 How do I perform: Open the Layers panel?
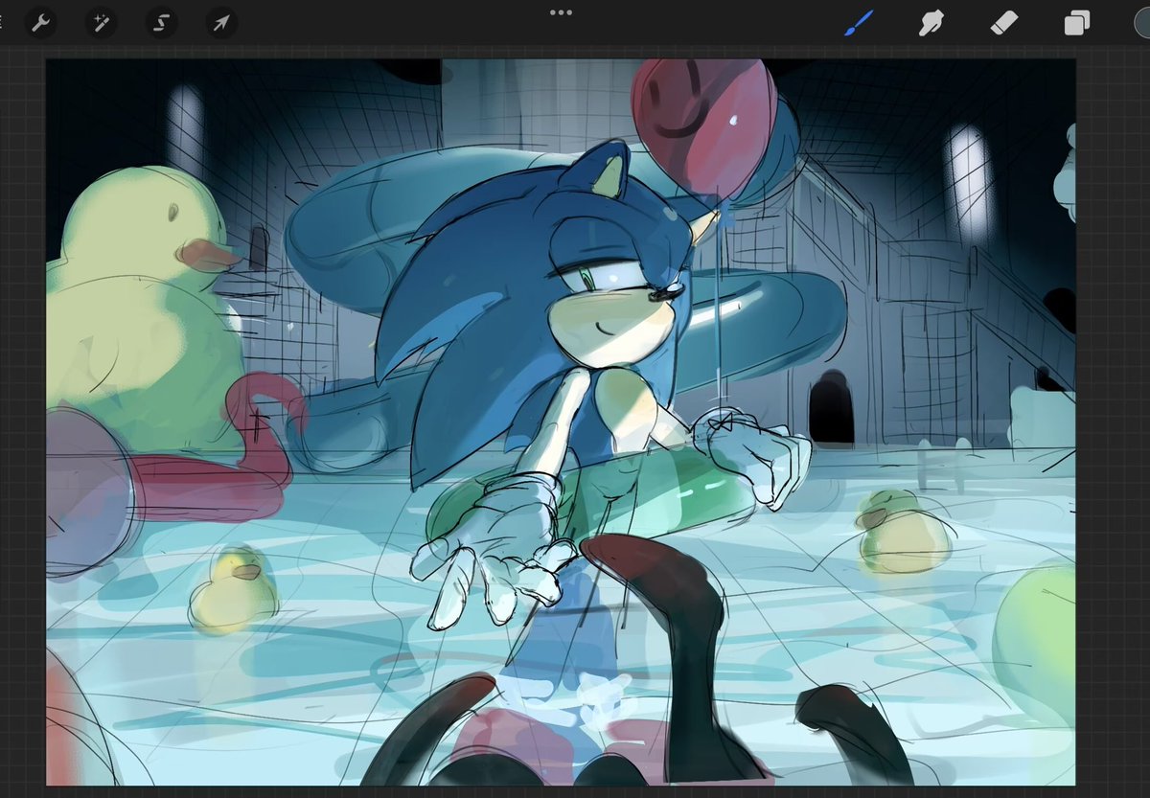[x=1077, y=23]
